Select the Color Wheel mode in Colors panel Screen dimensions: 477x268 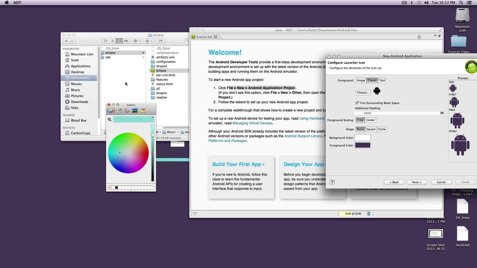111,111
